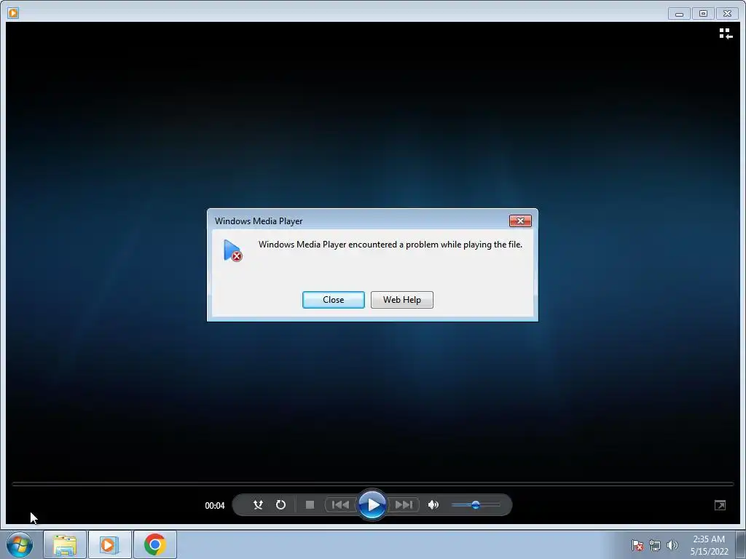
Task: Open system volume tray icon
Action: tap(672, 545)
